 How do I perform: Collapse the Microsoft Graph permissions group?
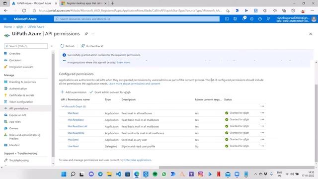63,106
